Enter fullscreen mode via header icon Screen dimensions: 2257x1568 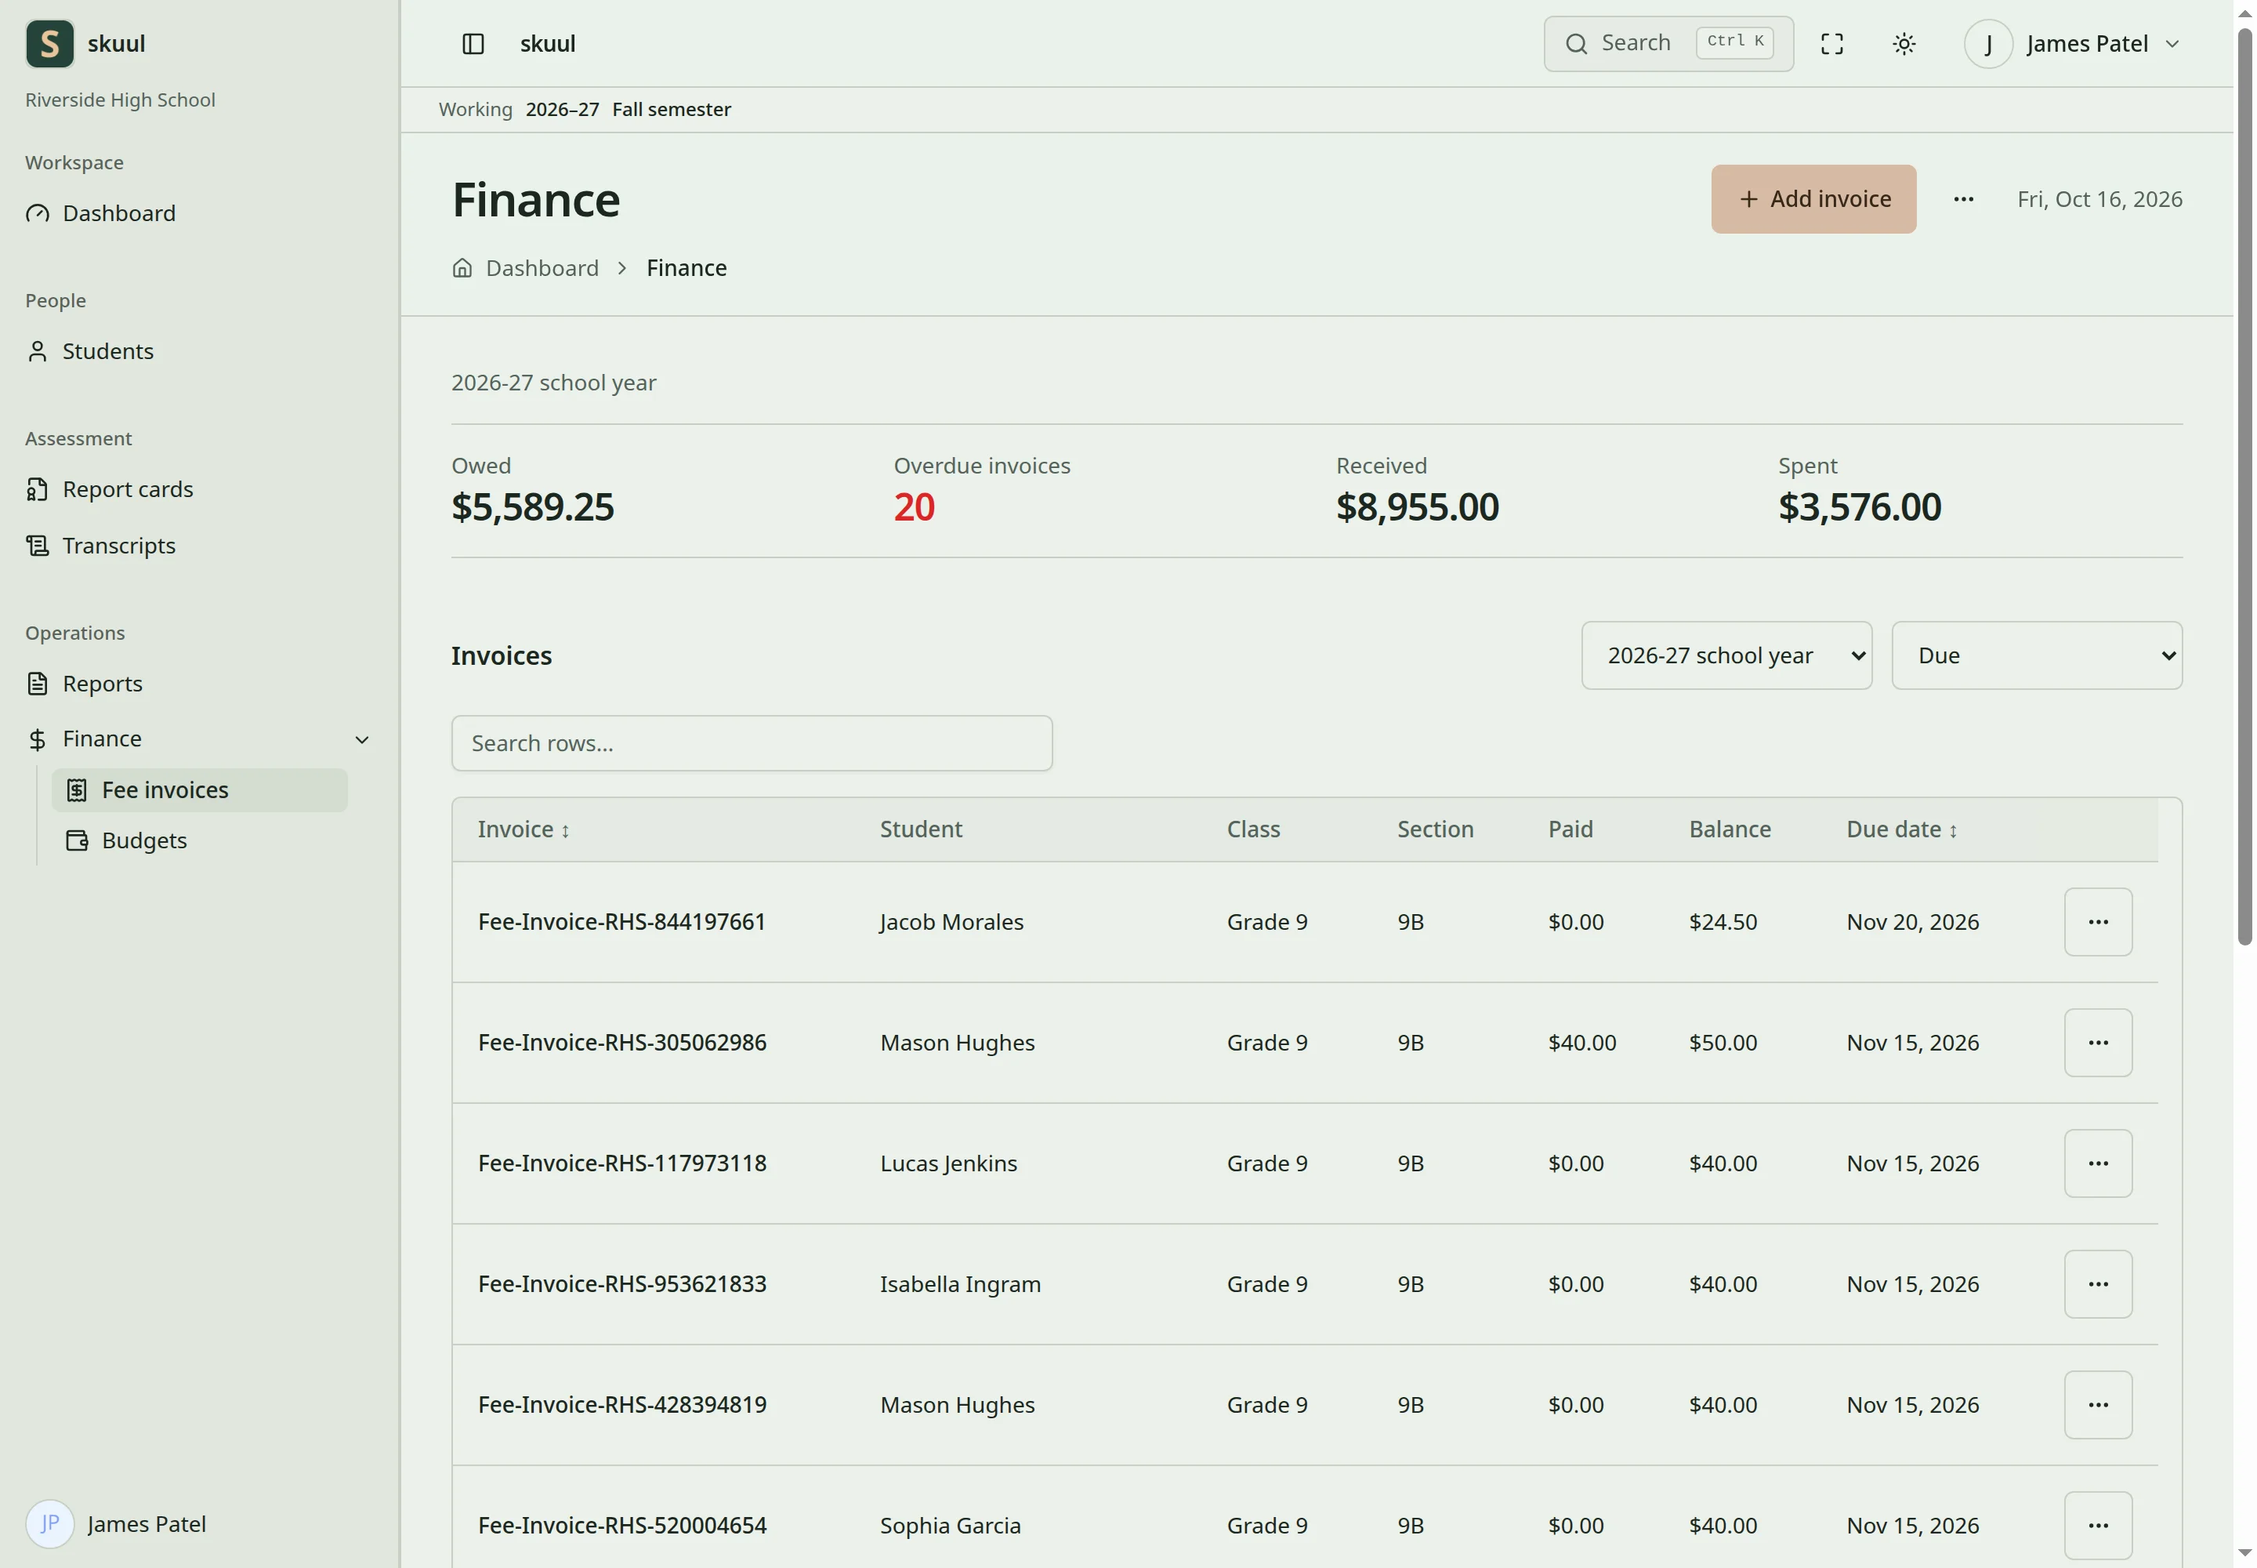click(1831, 43)
